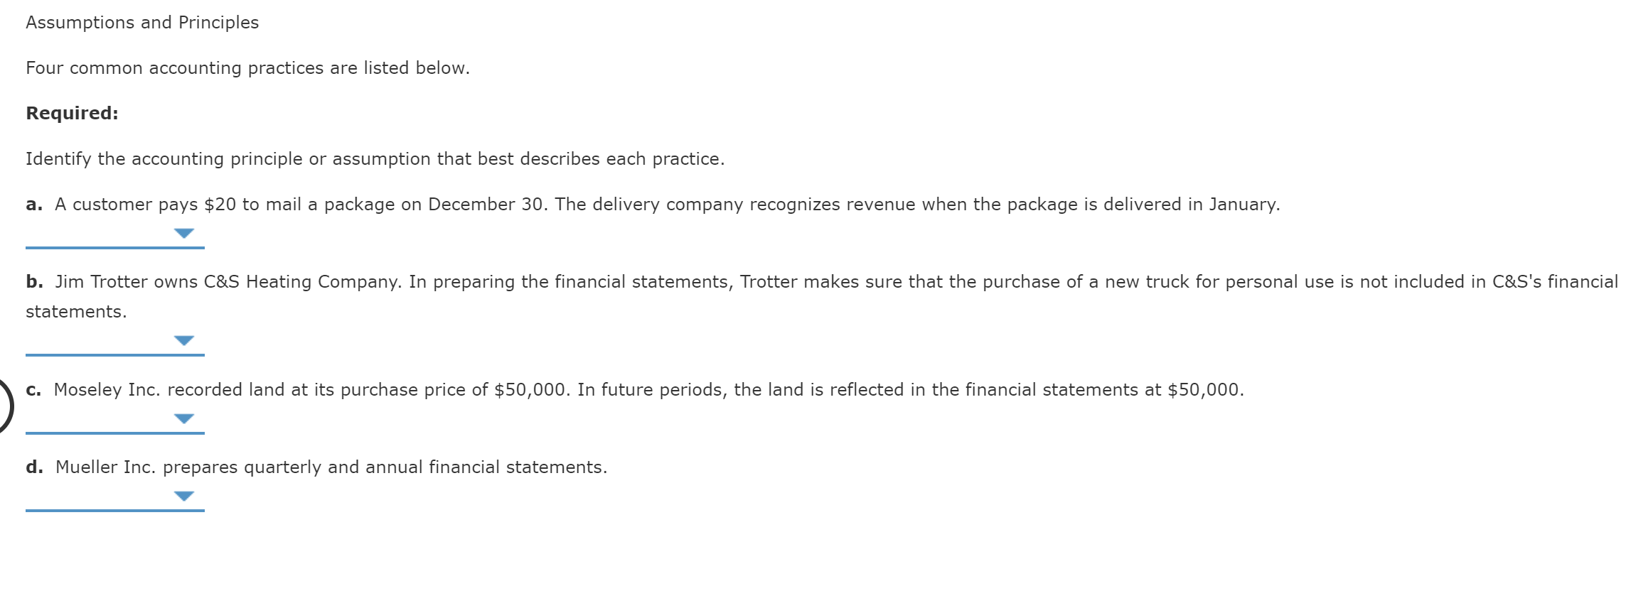Click the Identify the accounting principle instruction

[375, 158]
